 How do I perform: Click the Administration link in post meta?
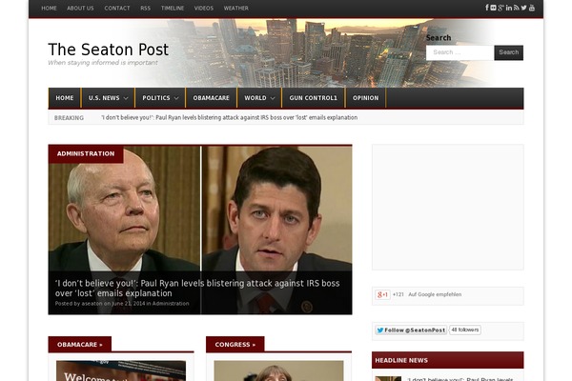click(x=171, y=303)
